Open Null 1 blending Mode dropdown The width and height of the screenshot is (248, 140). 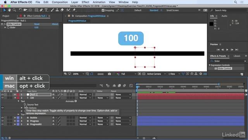(x=85, y=94)
